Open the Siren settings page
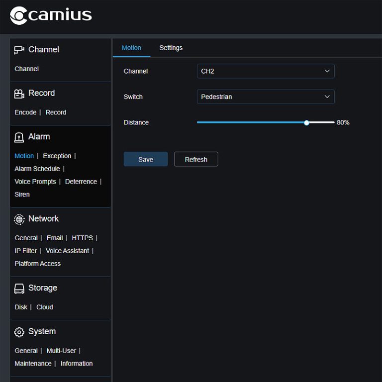The height and width of the screenshot is (382, 382). pos(22,194)
